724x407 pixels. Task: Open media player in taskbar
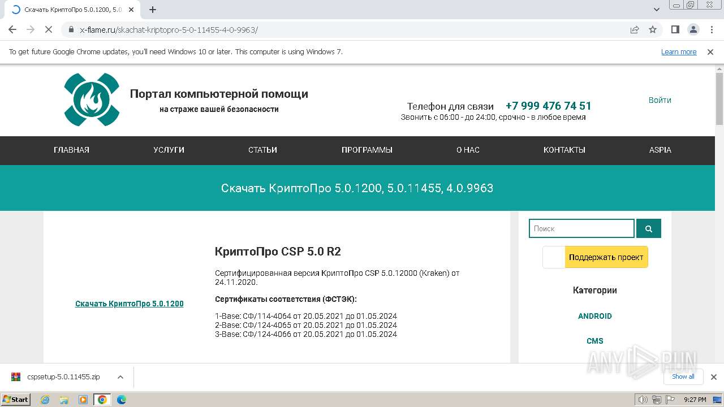pos(83,400)
